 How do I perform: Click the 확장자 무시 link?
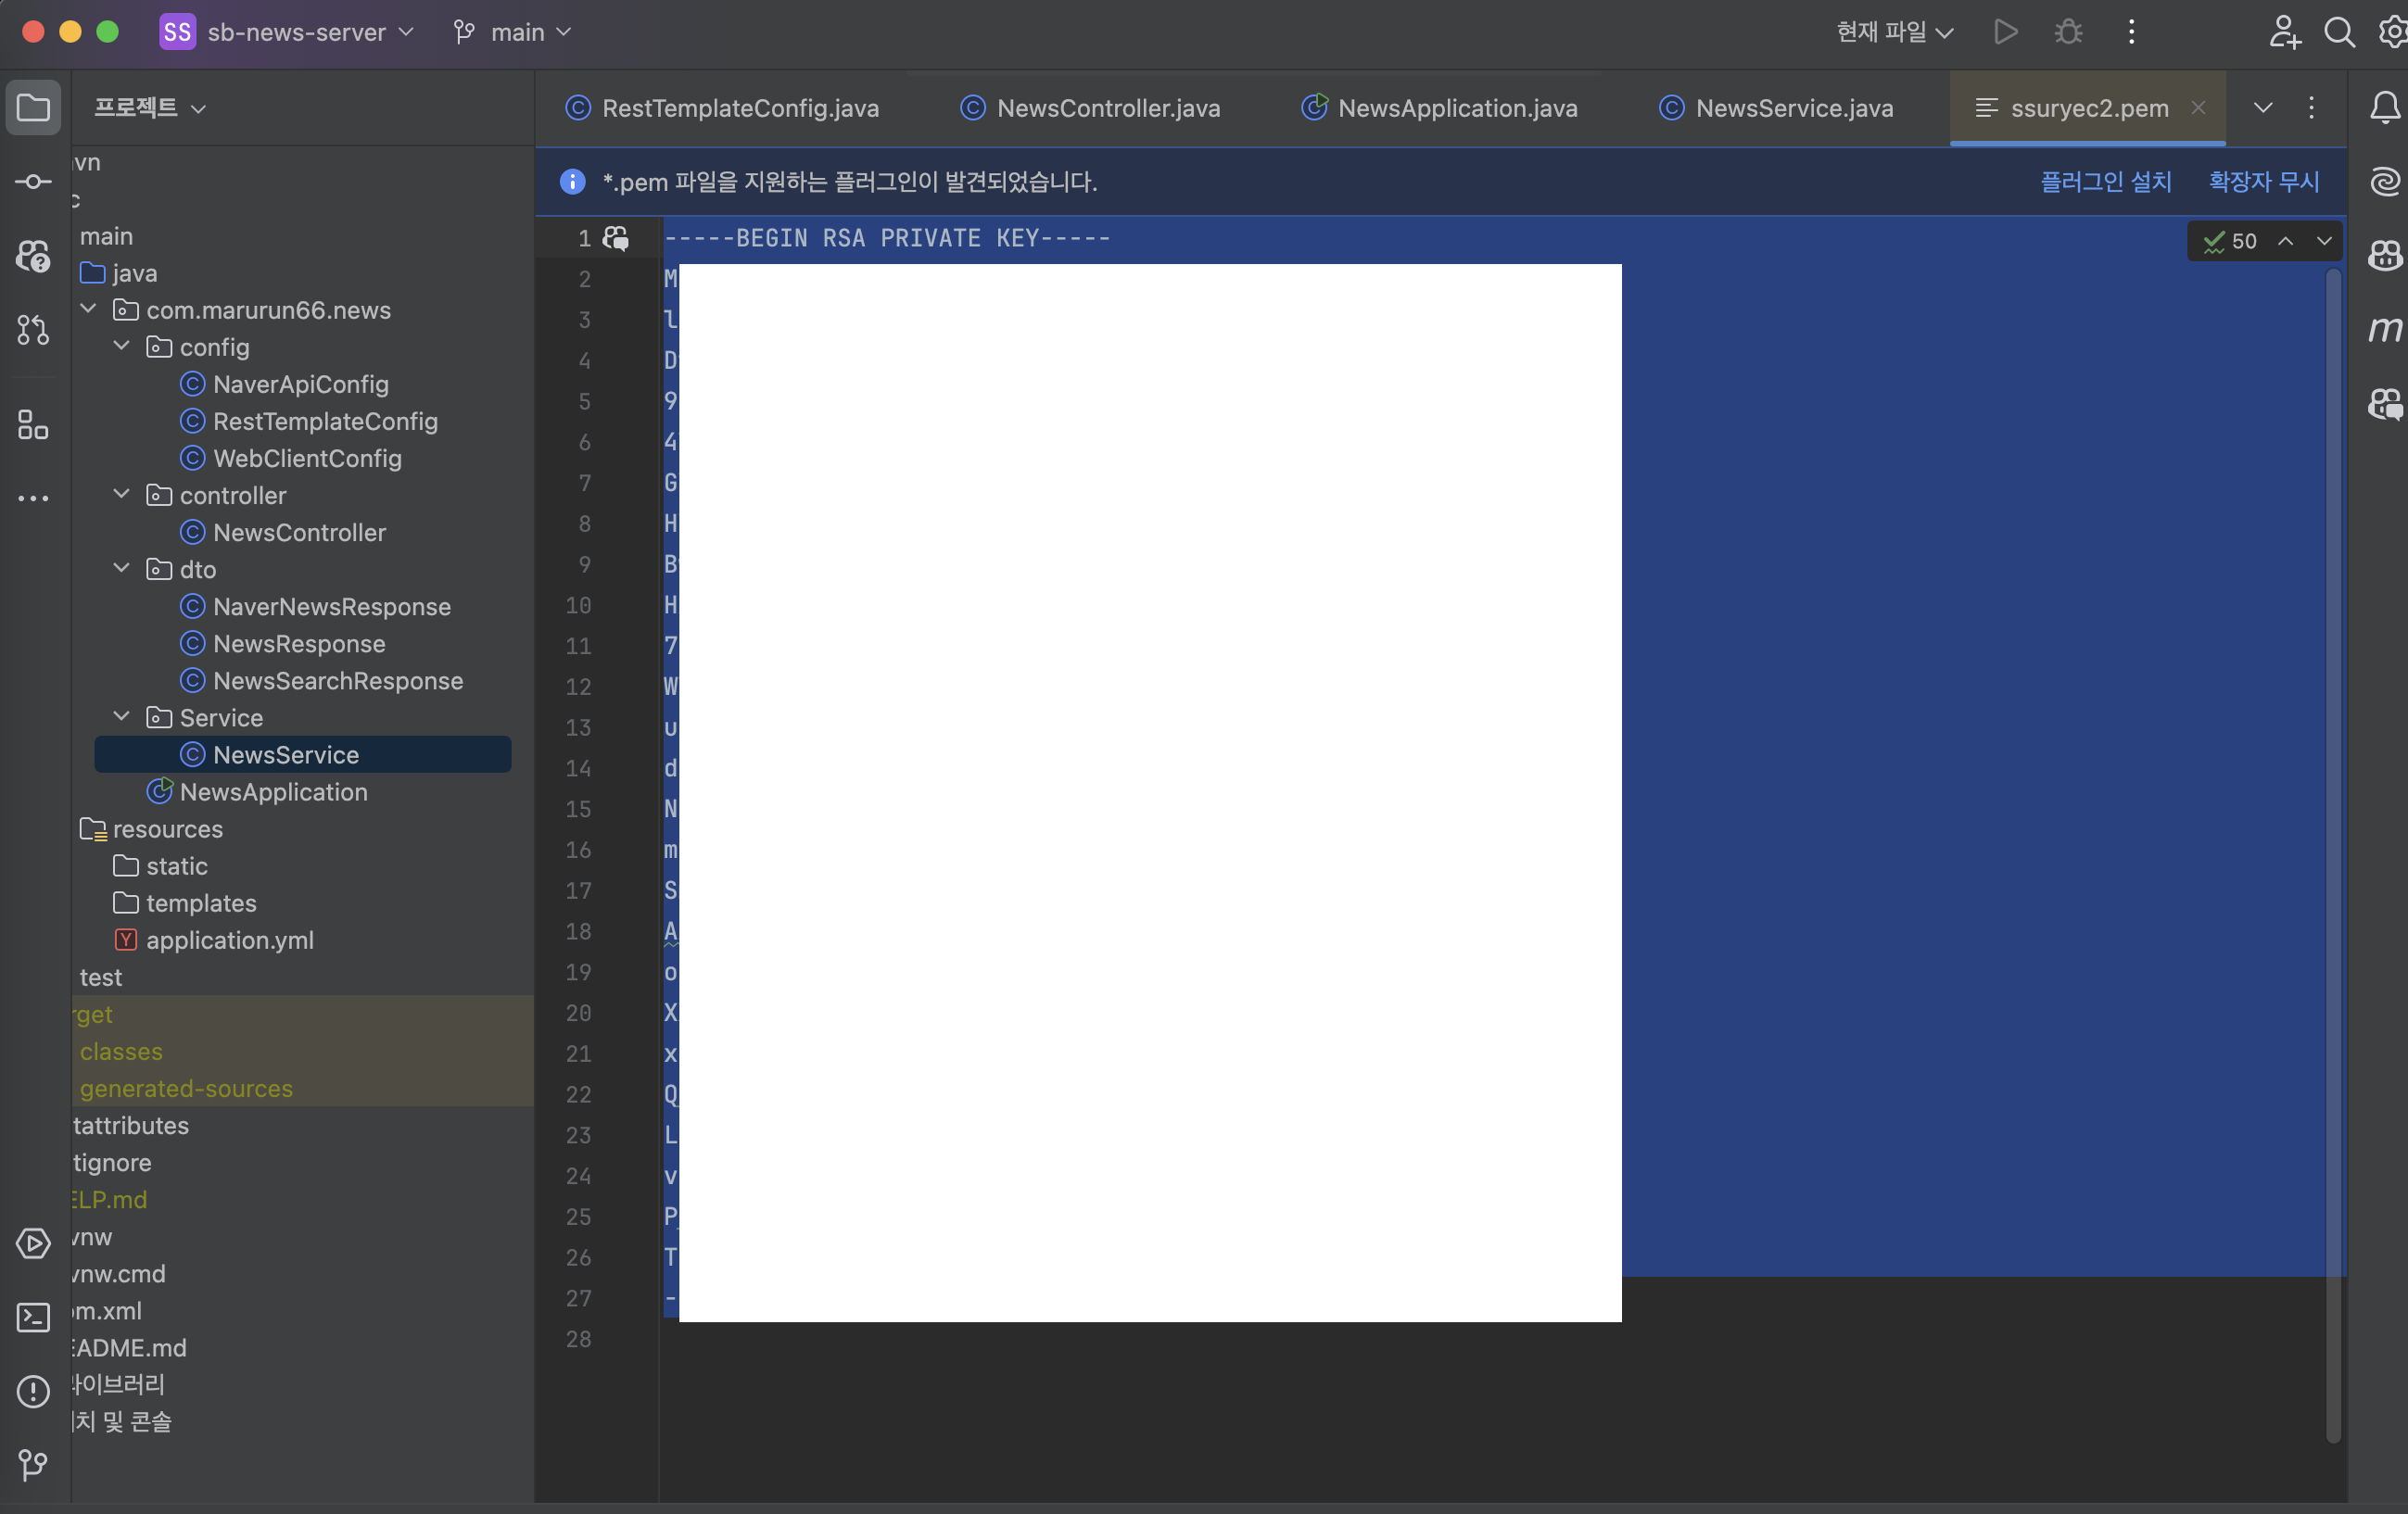[x=2263, y=182]
